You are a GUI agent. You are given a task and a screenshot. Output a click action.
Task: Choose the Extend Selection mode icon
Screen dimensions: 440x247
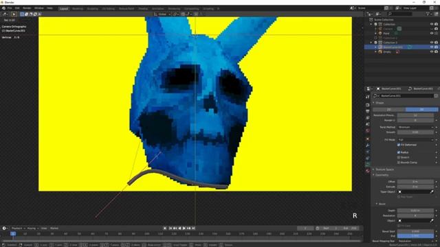point(26,14)
